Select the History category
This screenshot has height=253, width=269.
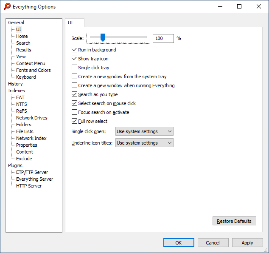click(x=15, y=84)
